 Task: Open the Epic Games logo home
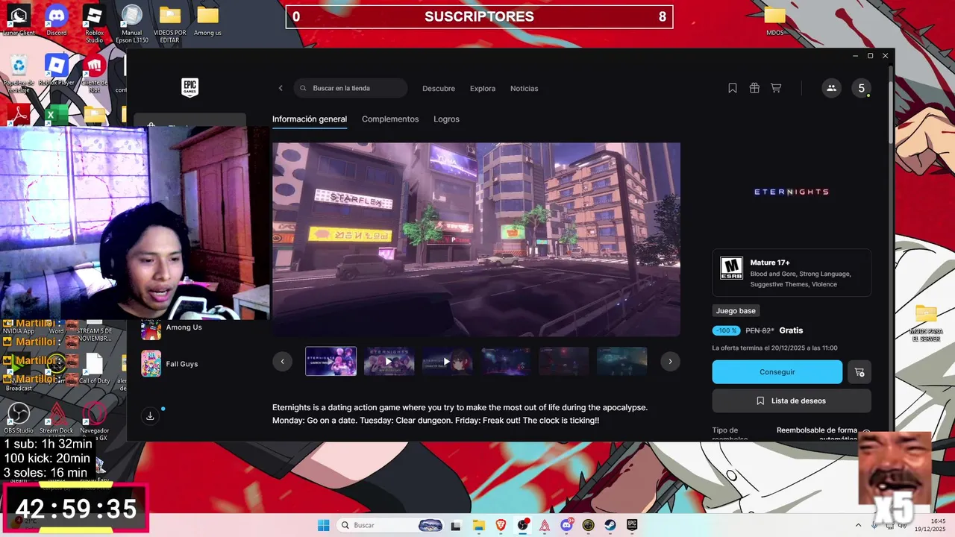(190, 88)
